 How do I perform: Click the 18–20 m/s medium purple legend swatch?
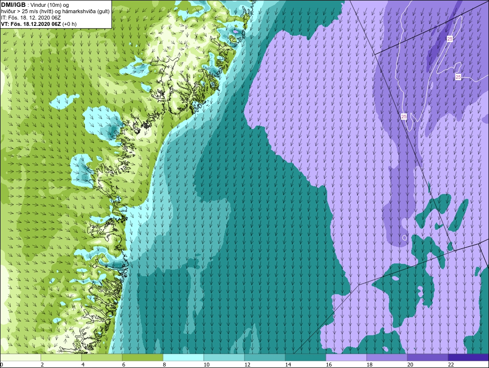pyautogui.click(x=387, y=357)
